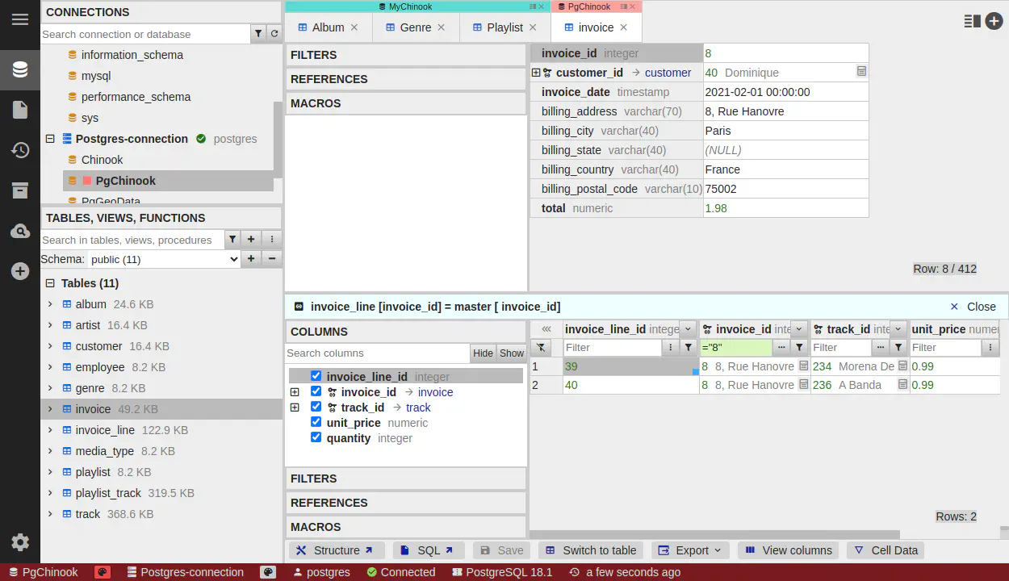Screen dimensions: 1009x581
Task: Uncheck the quantity column checkbox
Action: tap(316, 437)
